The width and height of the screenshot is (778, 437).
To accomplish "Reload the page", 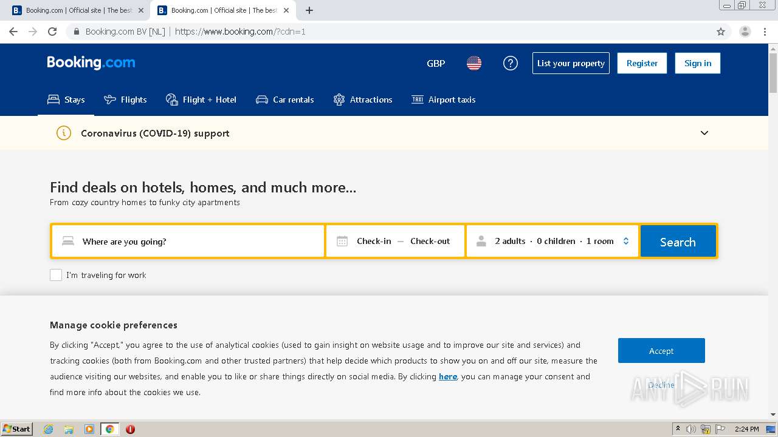I will 52,32.
